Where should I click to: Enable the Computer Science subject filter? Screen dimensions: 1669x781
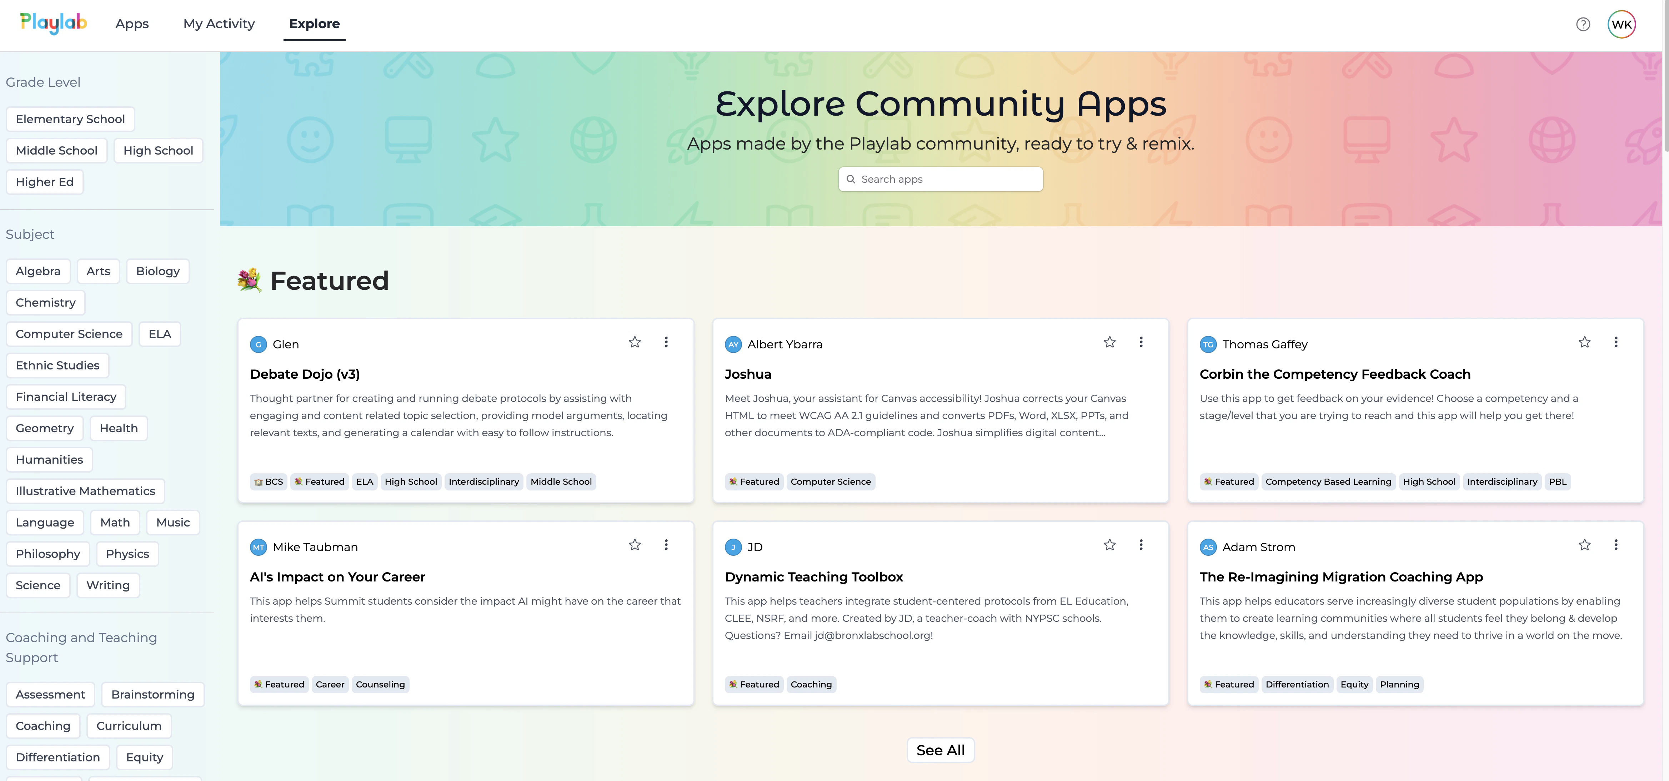coord(69,333)
